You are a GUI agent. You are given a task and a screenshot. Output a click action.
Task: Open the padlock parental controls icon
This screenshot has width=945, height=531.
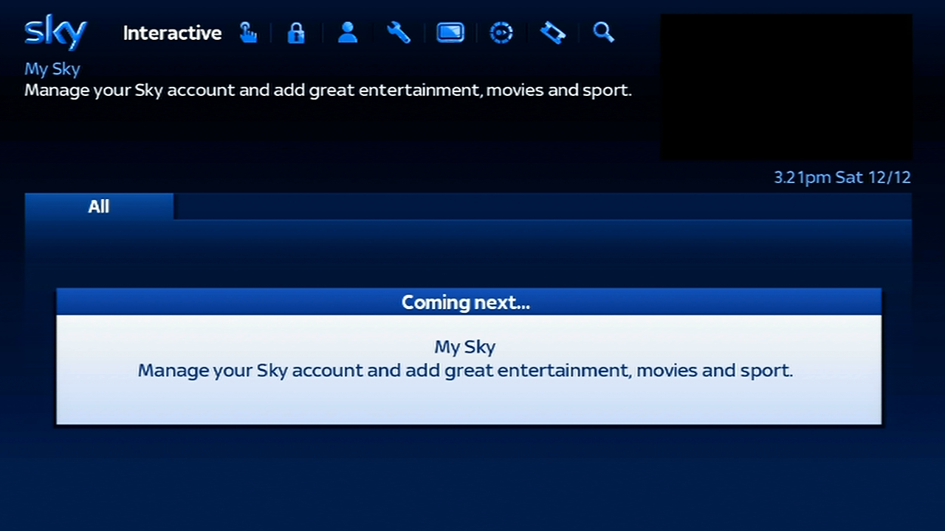[296, 32]
